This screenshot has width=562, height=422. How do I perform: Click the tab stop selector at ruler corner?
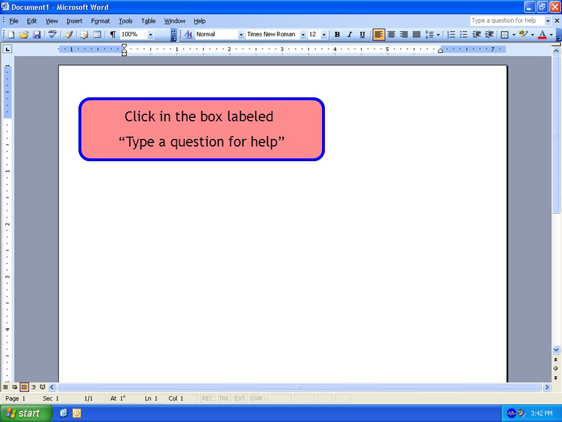tap(7, 49)
